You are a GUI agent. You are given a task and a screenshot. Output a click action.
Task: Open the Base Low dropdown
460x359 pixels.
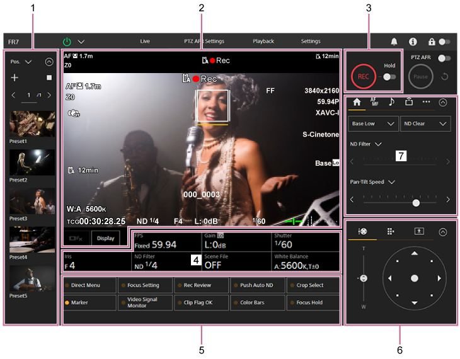(x=373, y=123)
